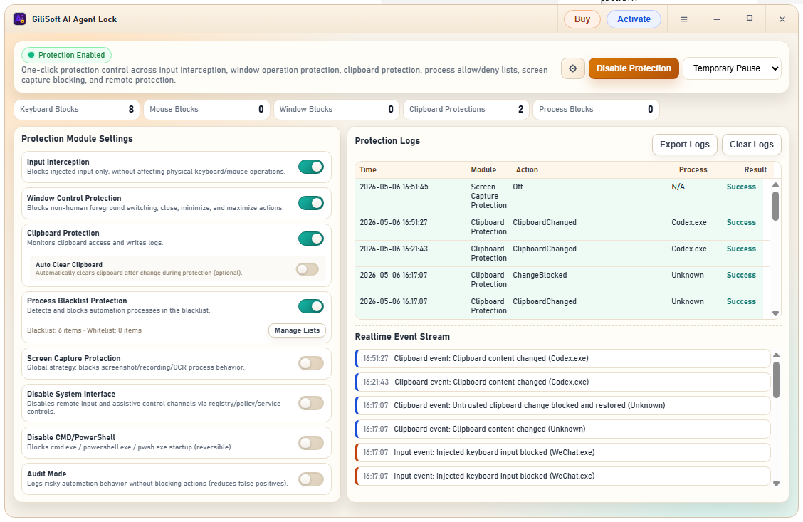The height and width of the screenshot is (522, 803).
Task: Click Realtime Event Stream scrollbar thumb
Action: [x=776, y=380]
